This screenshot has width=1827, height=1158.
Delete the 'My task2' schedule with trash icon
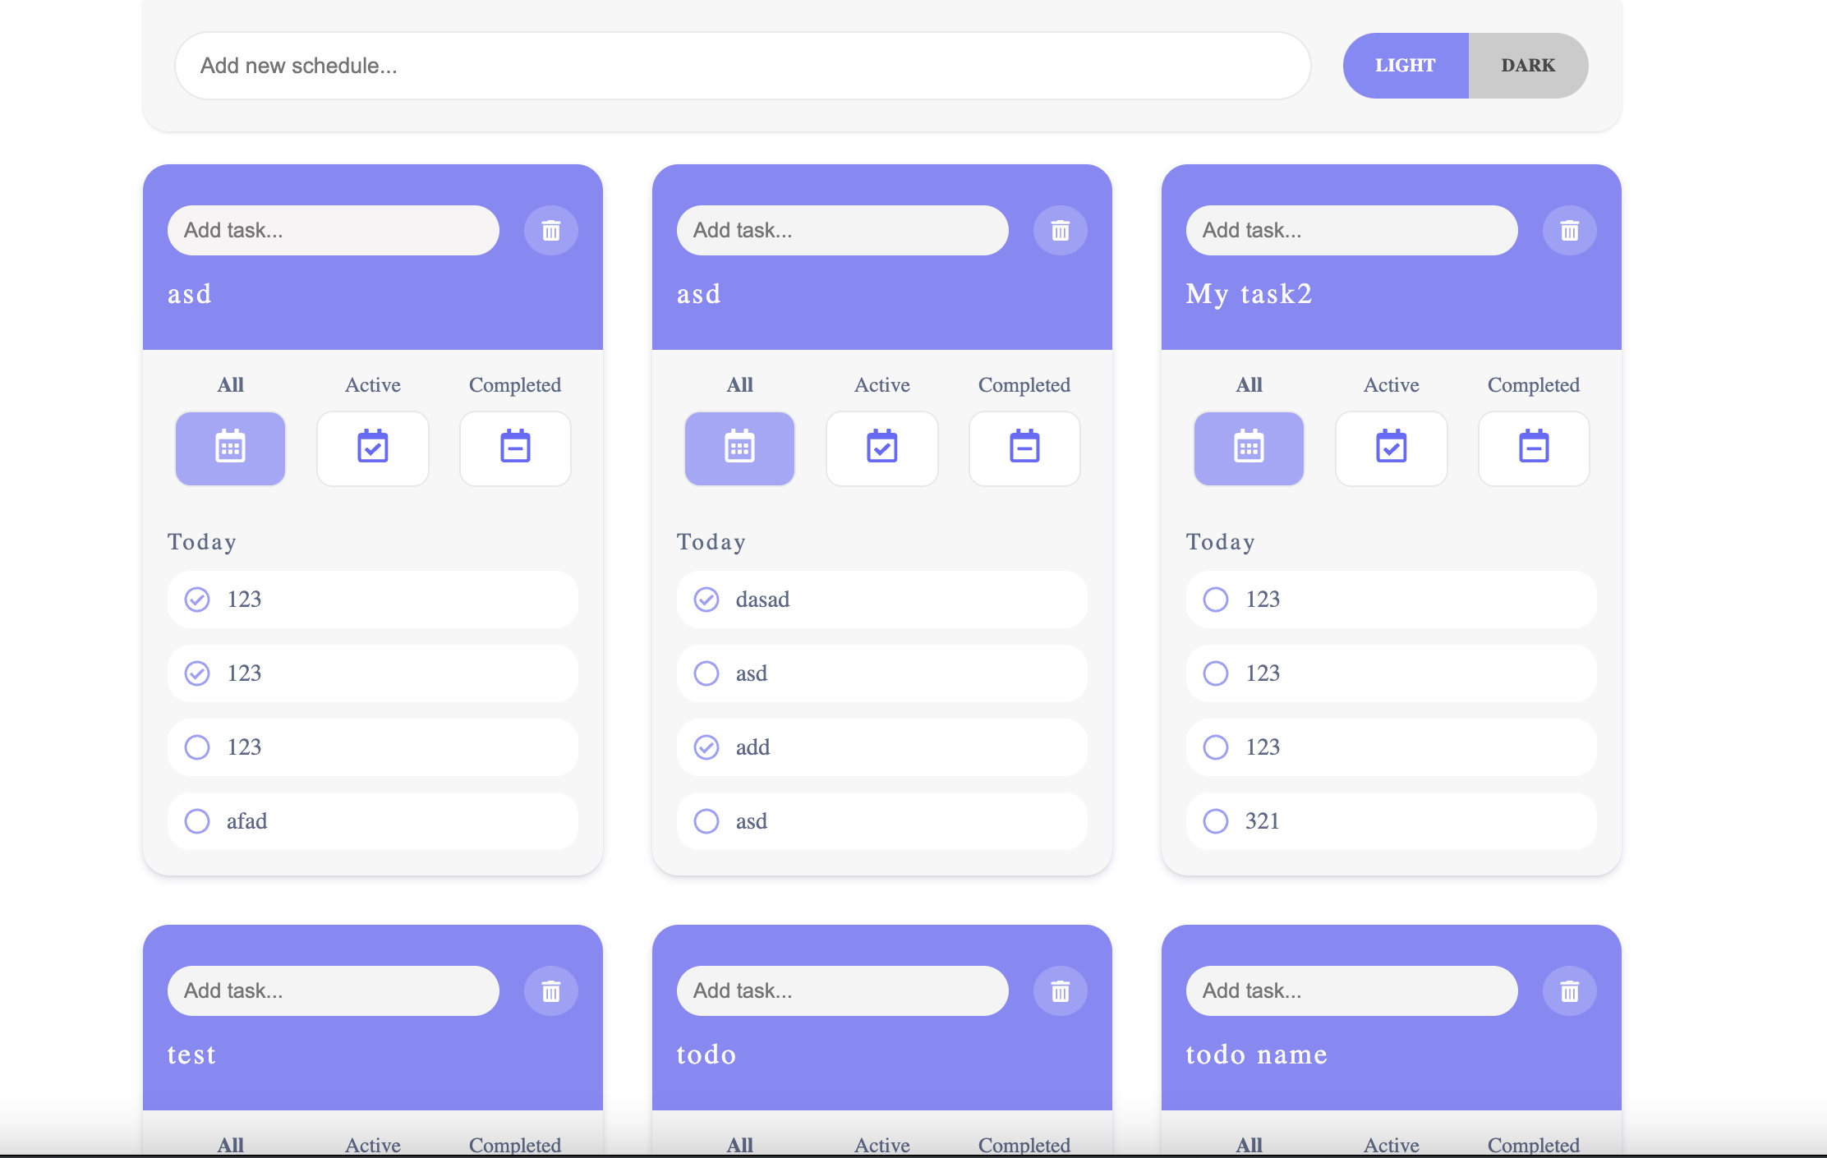pos(1569,231)
